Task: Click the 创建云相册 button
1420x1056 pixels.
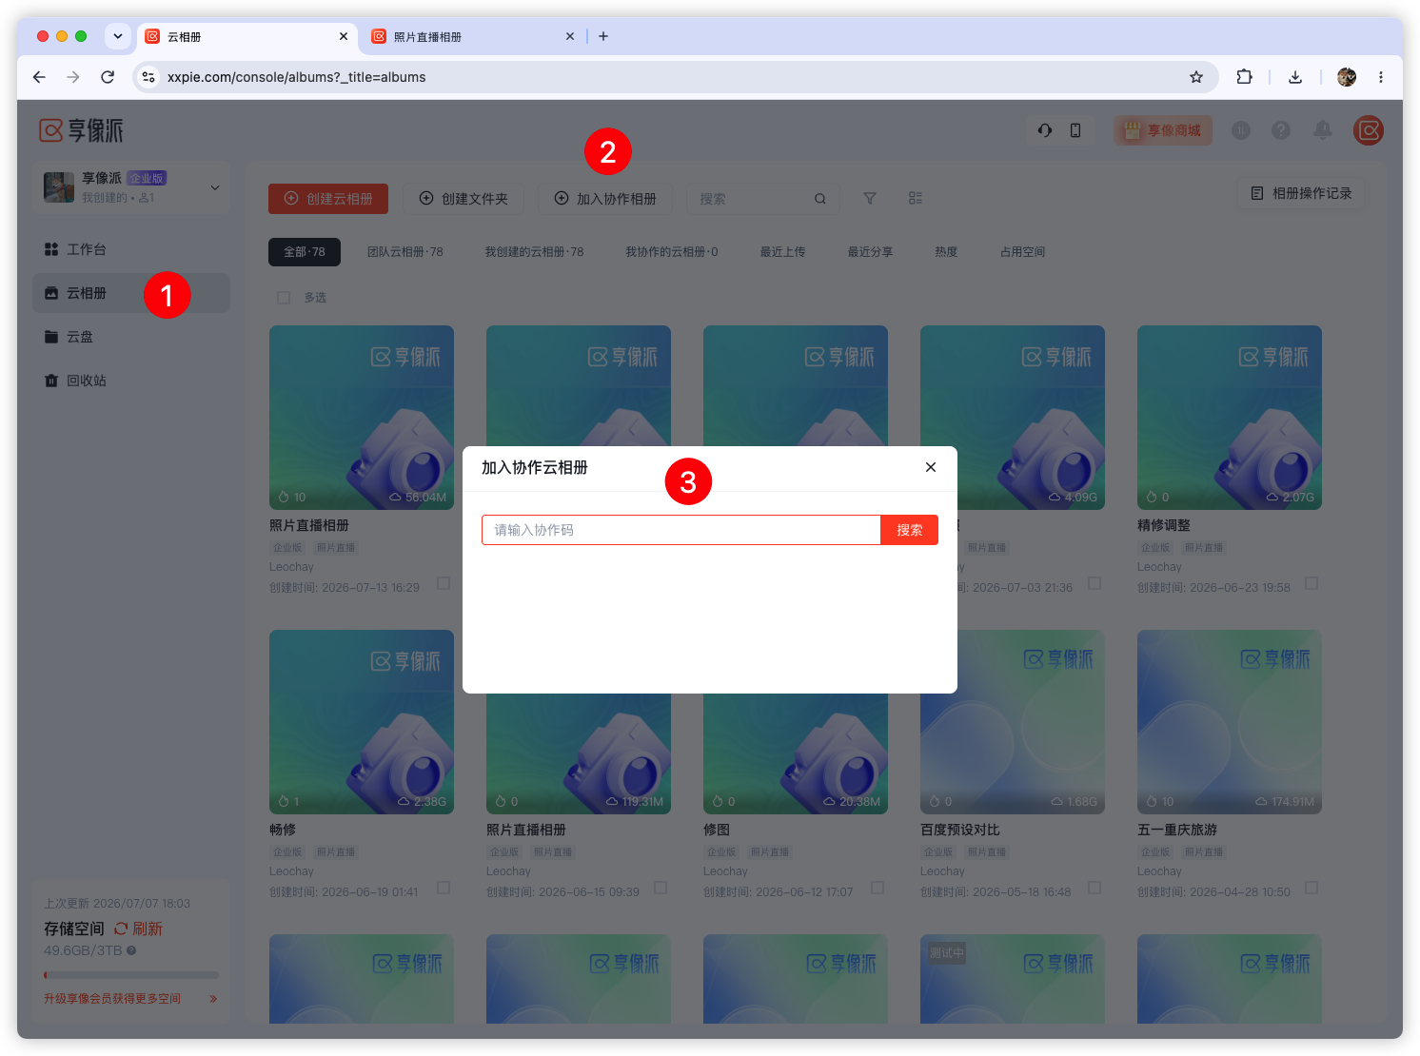Action: (328, 199)
